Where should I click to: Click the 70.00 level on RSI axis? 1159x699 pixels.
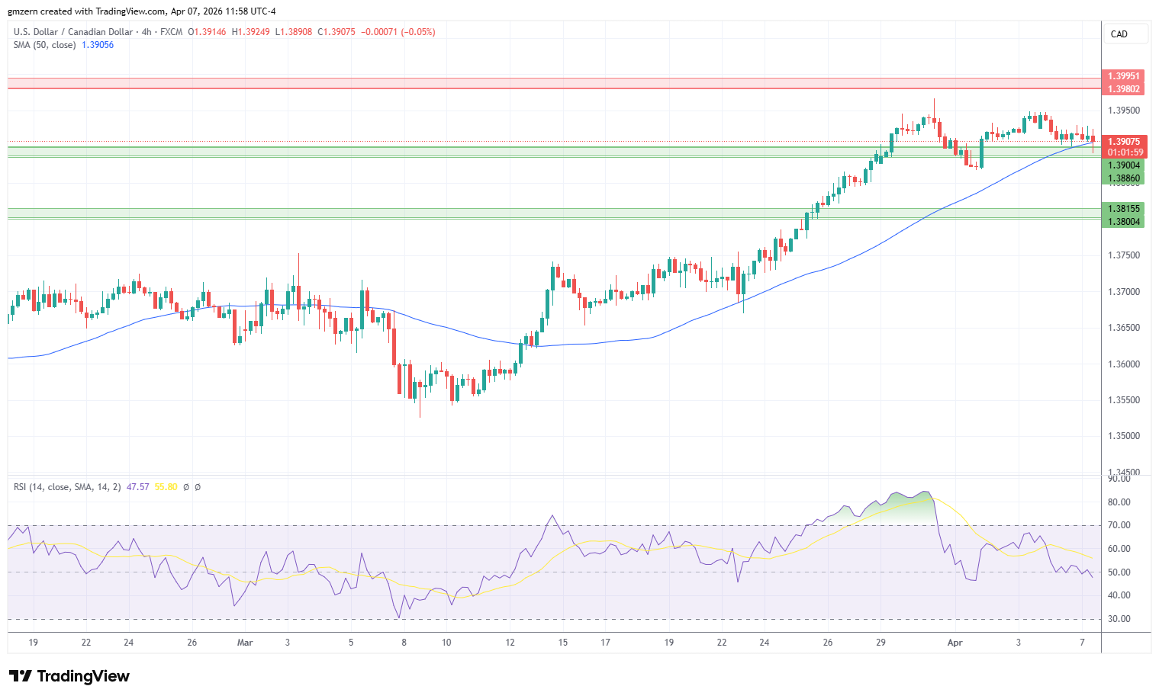pyautogui.click(x=1119, y=525)
